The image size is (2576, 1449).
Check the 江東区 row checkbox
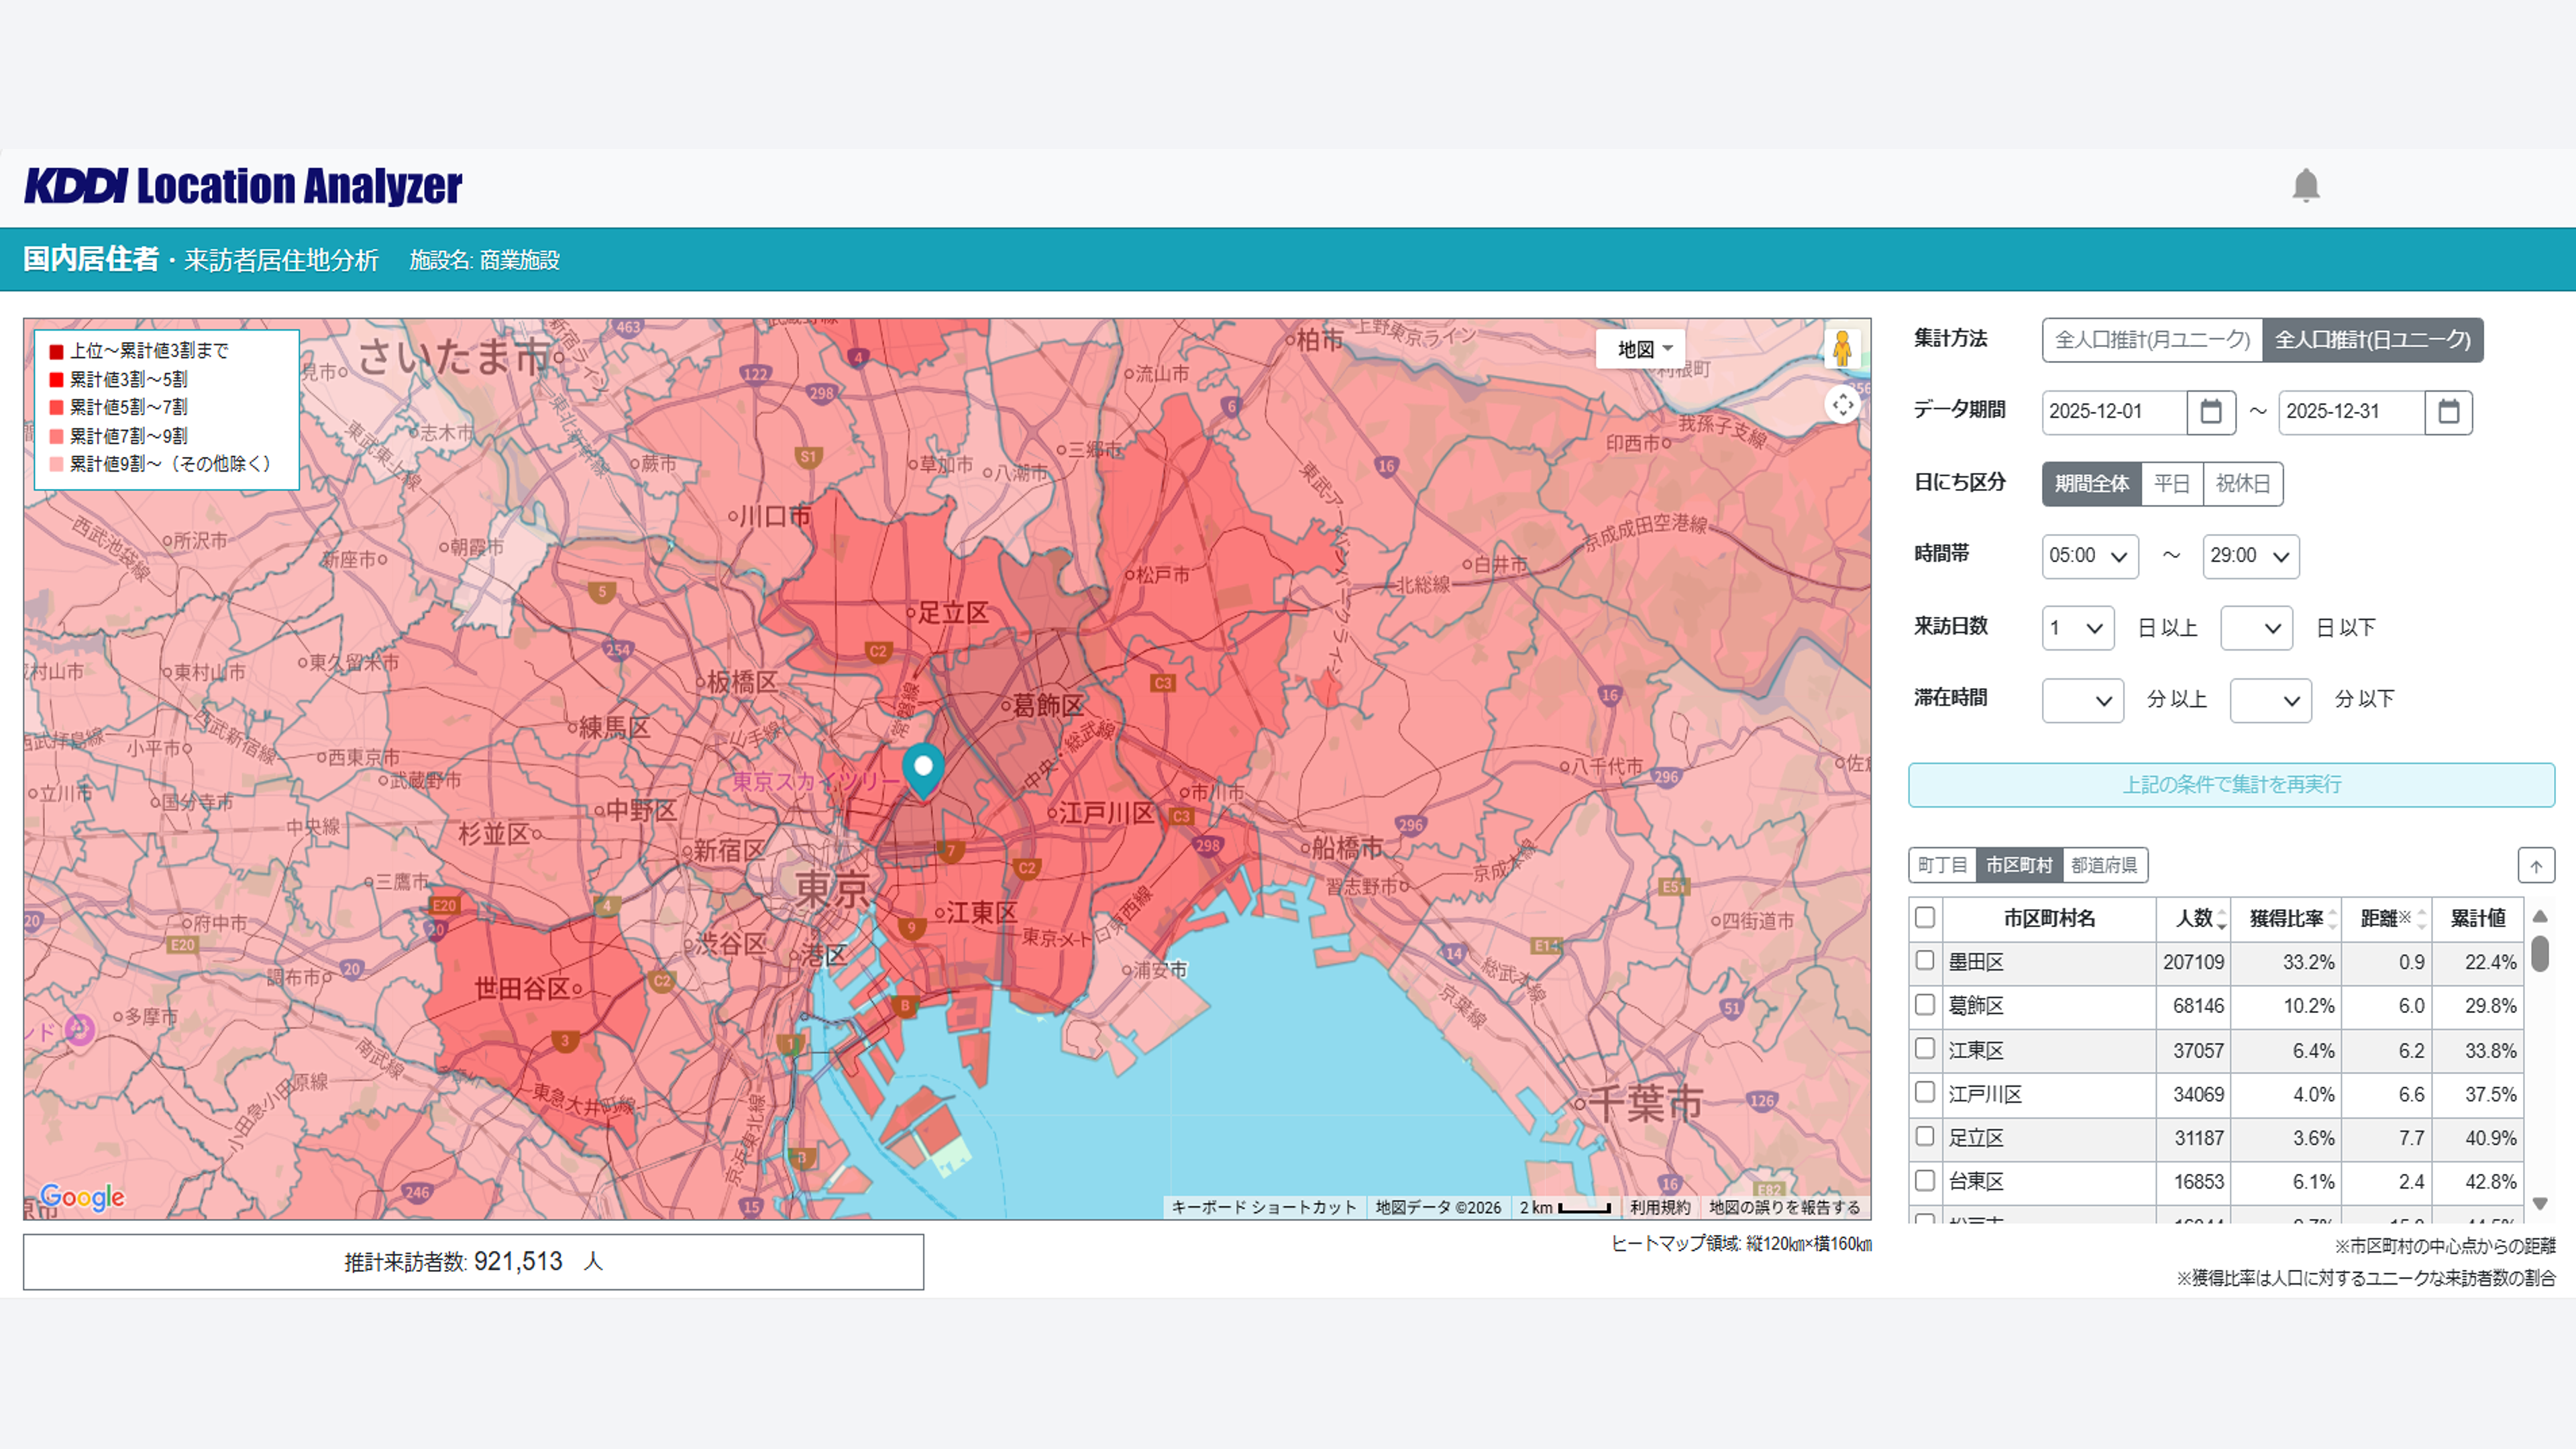[1924, 1049]
